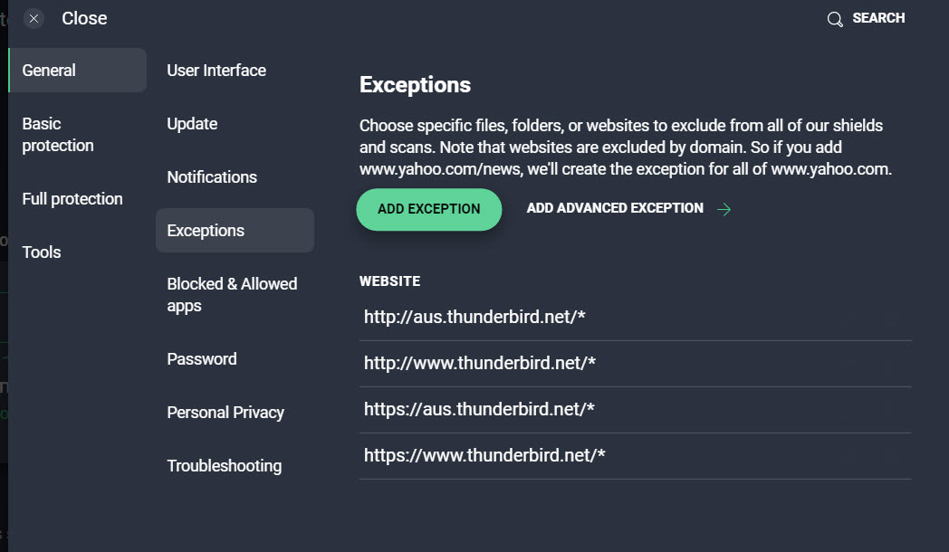Open Notifications settings

(x=212, y=177)
